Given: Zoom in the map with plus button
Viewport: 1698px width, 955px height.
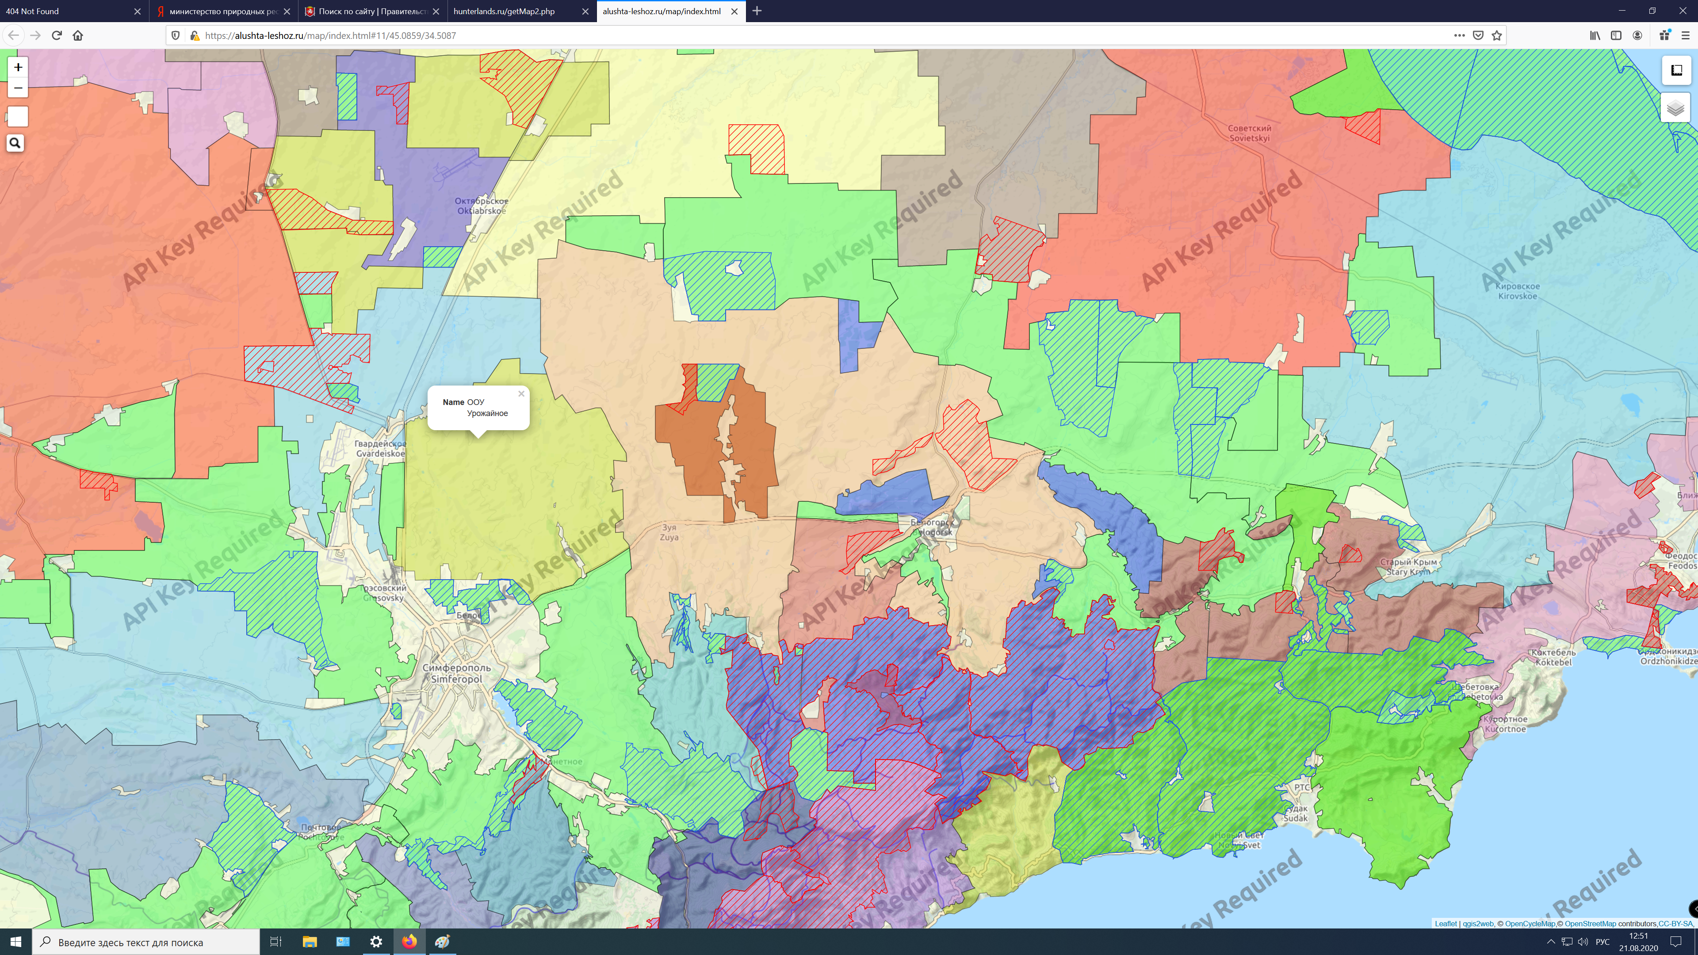Looking at the screenshot, I should (18, 67).
